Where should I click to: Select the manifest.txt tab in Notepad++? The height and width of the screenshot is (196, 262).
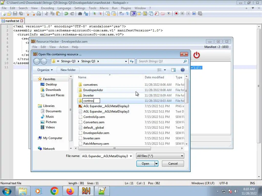[x=12, y=21]
